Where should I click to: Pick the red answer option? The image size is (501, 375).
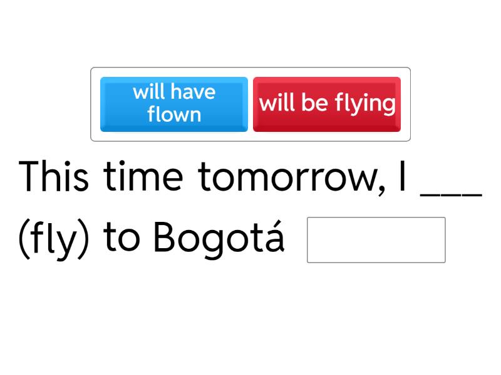tap(327, 104)
